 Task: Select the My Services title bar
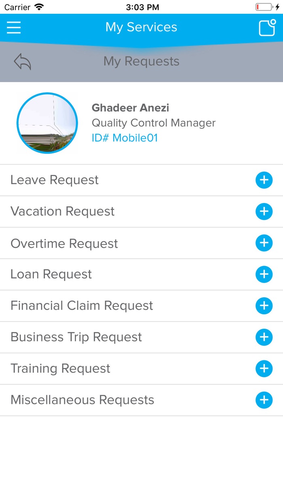[x=141, y=27]
